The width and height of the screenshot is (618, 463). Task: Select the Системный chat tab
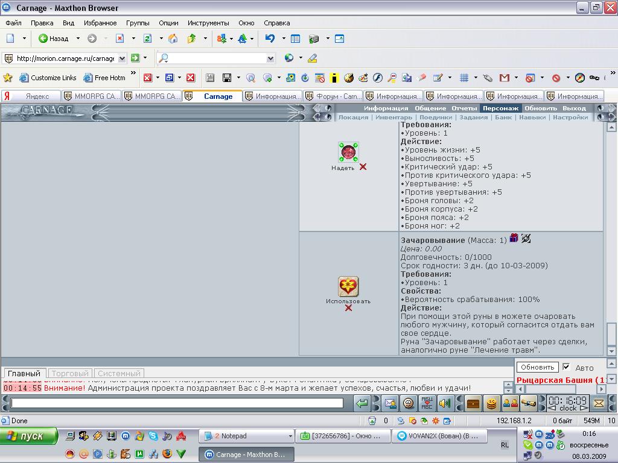click(x=119, y=373)
